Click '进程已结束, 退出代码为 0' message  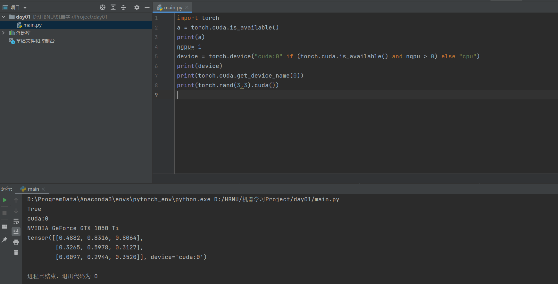click(x=62, y=276)
